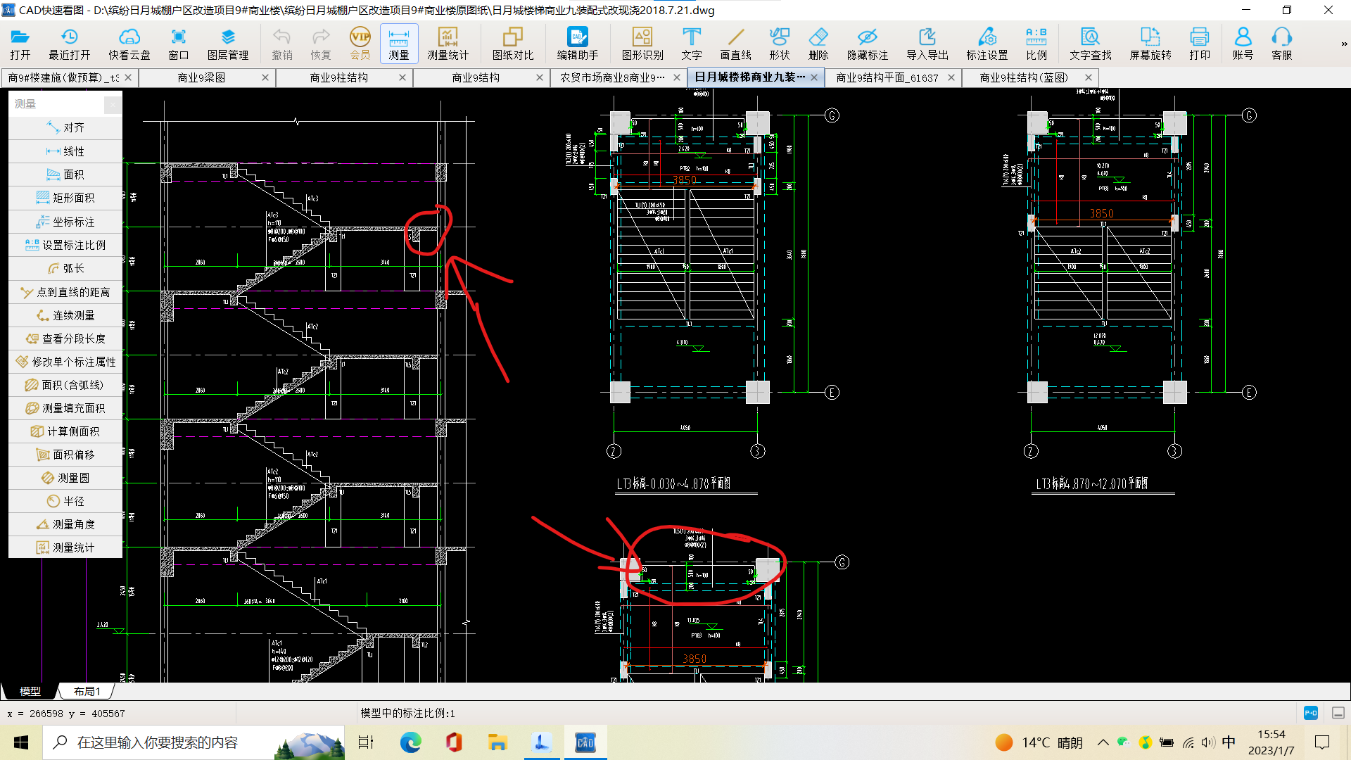Click 测量统计 in the measure panel
Viewport: 1351px width, 760px height.
tap(65, 547)
